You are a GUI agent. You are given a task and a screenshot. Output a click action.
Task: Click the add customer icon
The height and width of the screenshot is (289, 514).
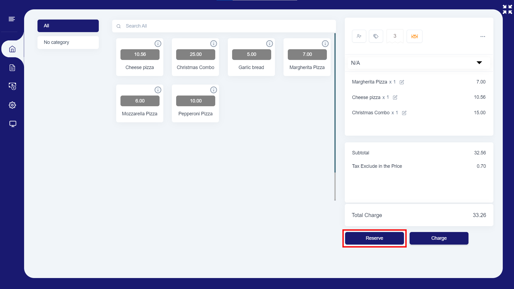click(359, 36)
